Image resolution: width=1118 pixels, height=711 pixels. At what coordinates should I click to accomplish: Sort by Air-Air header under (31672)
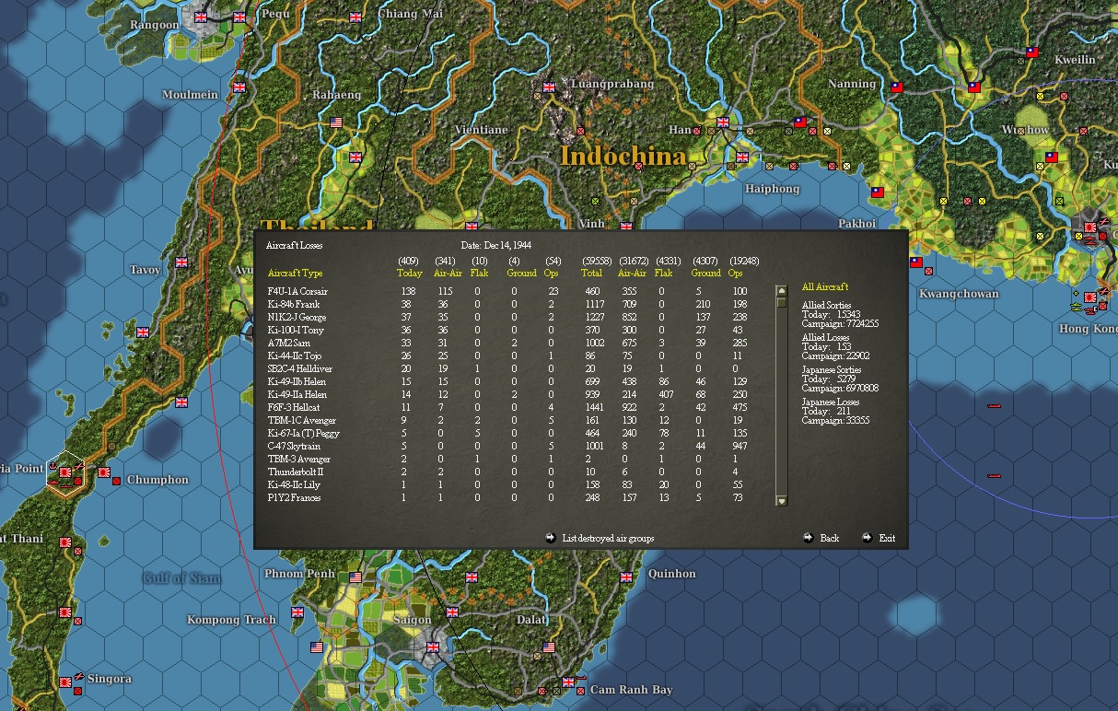pyautogui.click(x=633, y=273)
